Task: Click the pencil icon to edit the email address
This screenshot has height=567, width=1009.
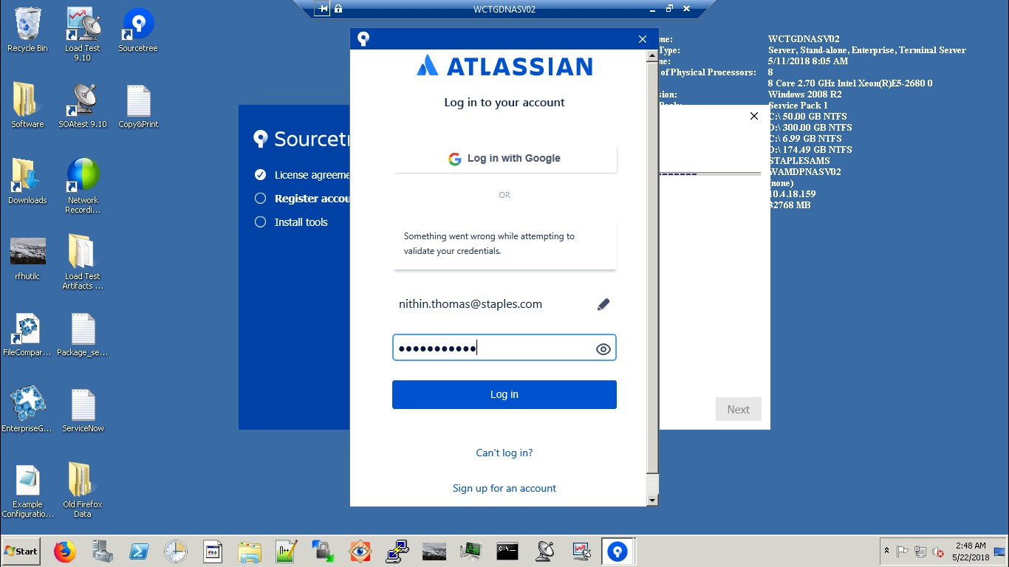Action: pyautogui.click(x=603, y=303)
